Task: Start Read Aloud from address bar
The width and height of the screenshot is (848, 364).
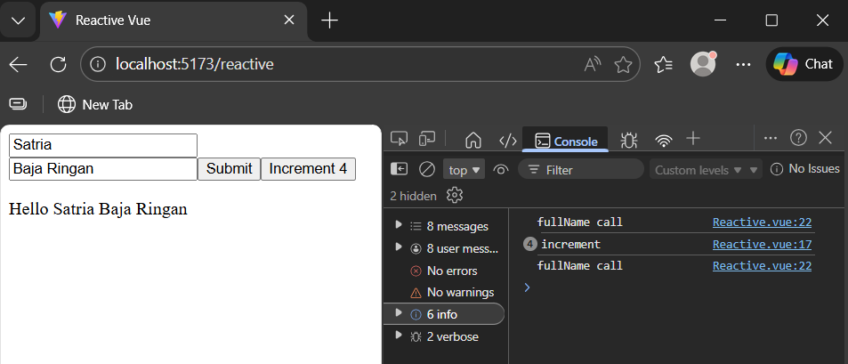Action: pos(593,64)
